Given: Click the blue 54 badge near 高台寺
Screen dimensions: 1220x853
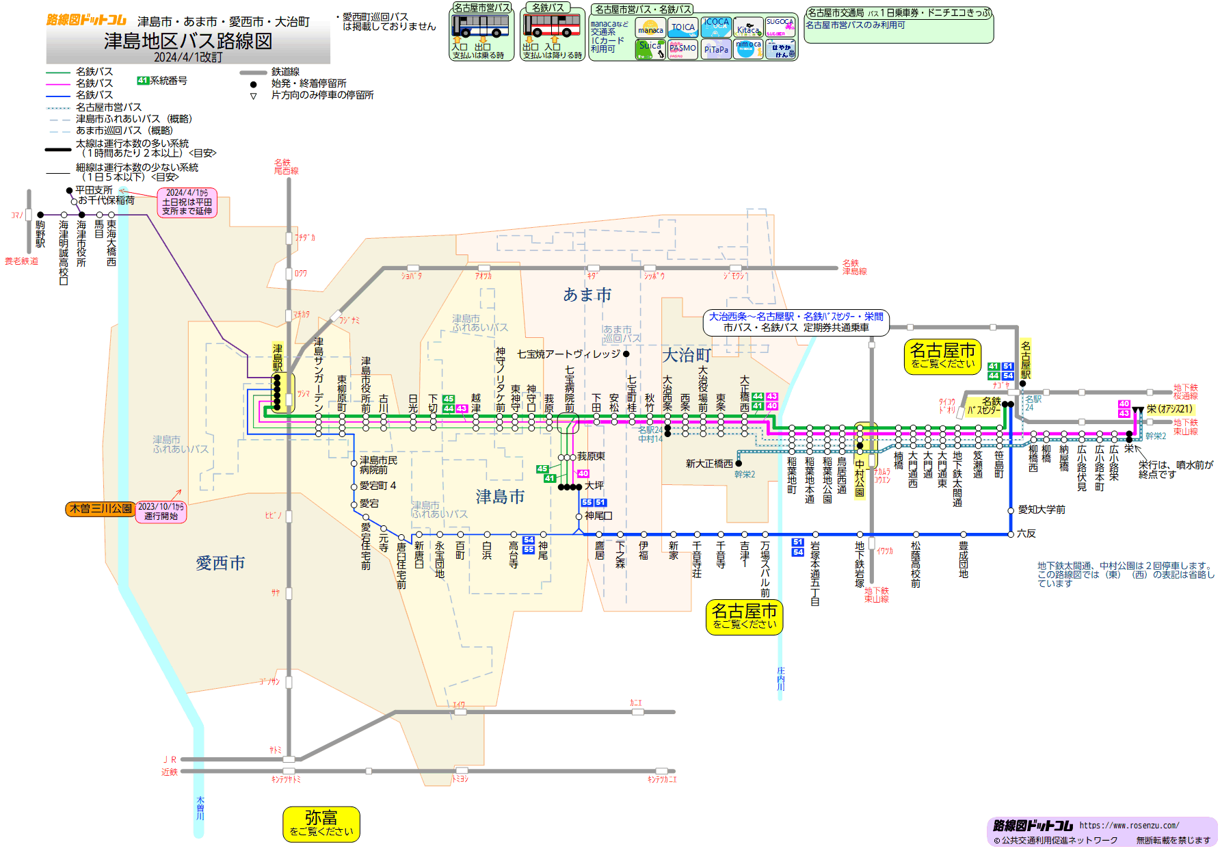Looking at the screenshot, I should pyautogui.click(x=529, y=540).
